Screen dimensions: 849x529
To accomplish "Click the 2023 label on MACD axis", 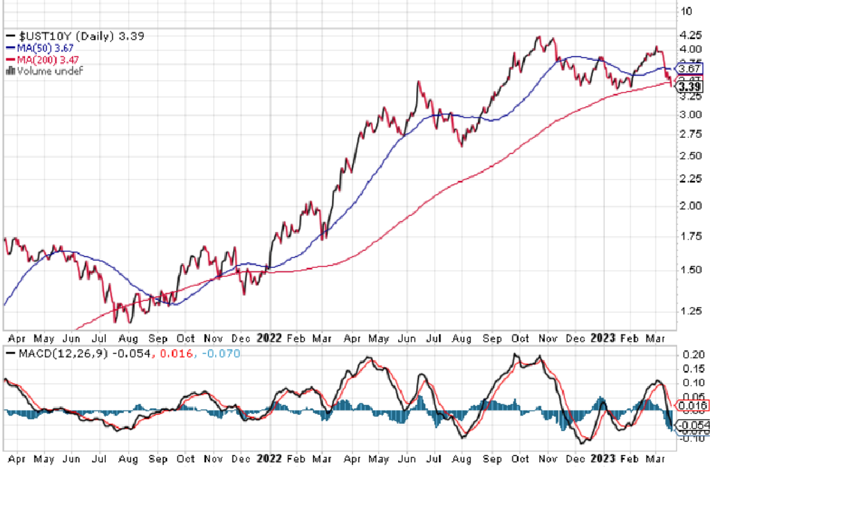I will [602, 459].
